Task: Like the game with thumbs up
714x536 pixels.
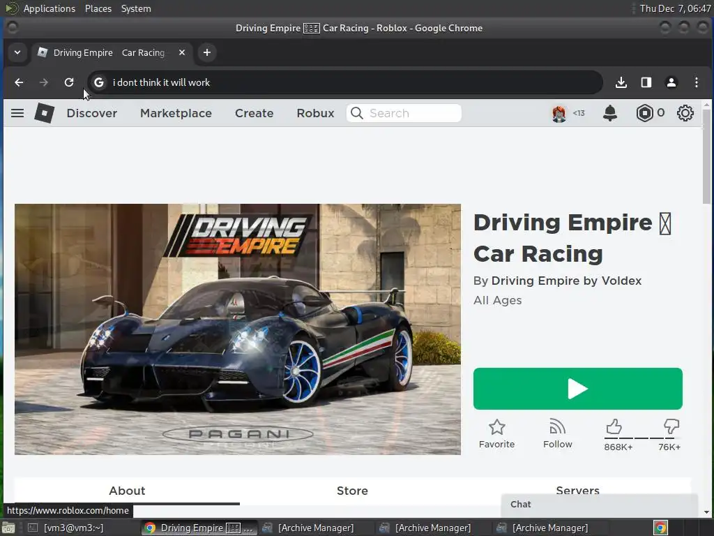Action: coord(614,426)
